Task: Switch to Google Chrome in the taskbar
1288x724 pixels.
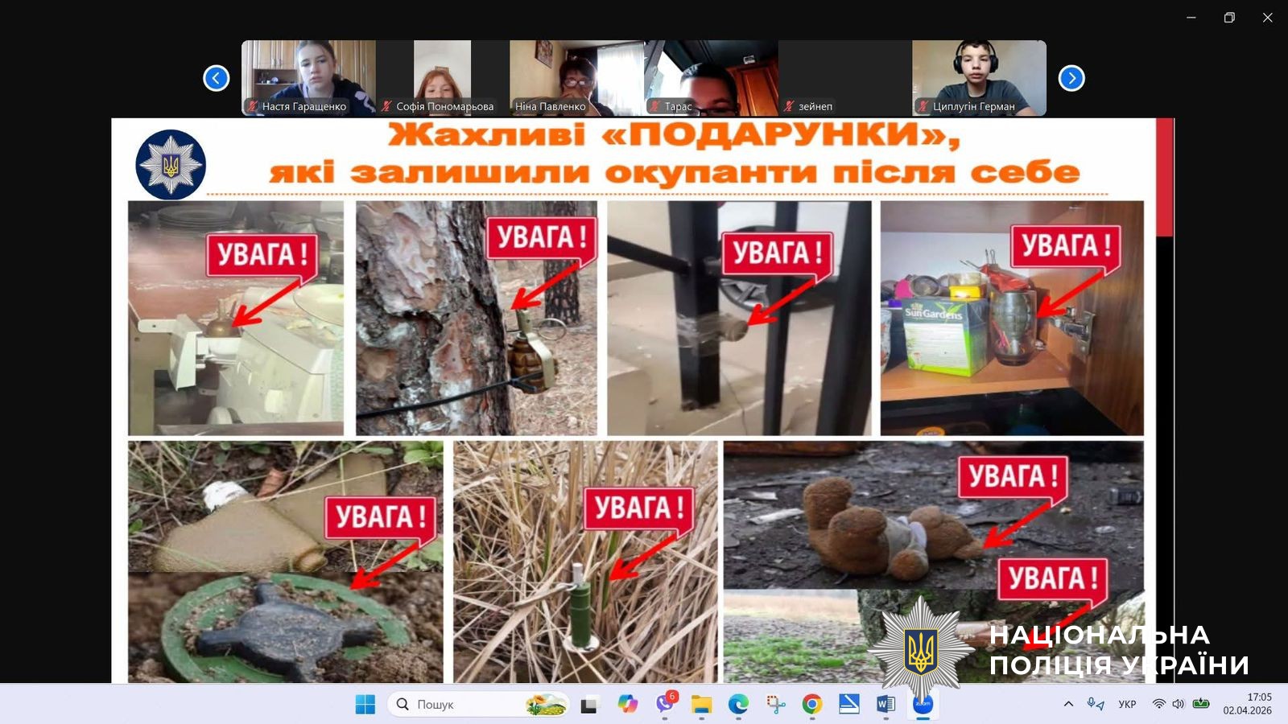Action: pyautogui.click(x=812, y=705)
